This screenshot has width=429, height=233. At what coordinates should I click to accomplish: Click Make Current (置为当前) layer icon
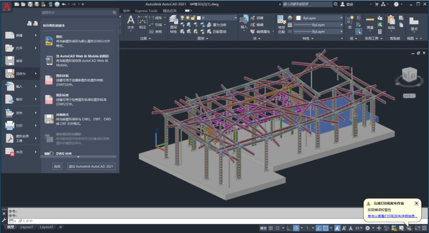click(x=209, y=25)
